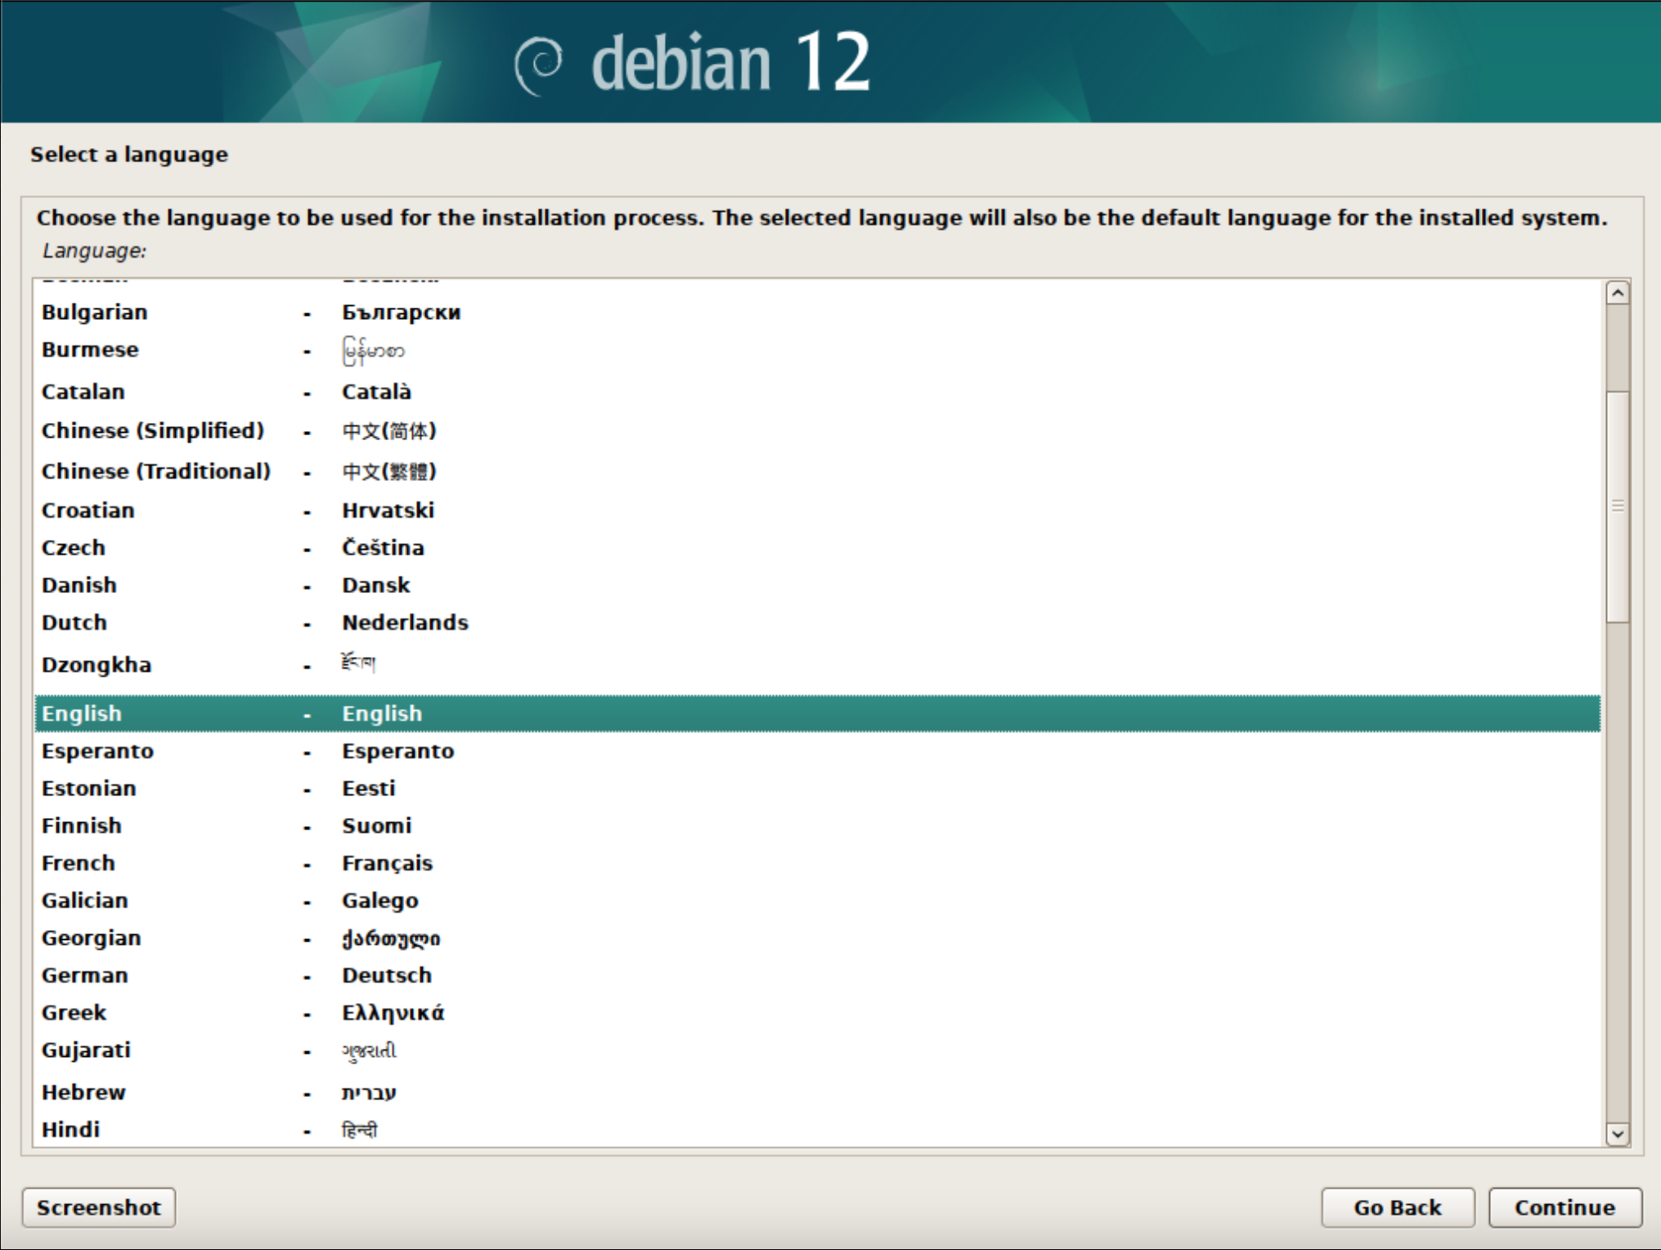
Task: Click the scrollbar up arrow
Action: point(1617,293)
